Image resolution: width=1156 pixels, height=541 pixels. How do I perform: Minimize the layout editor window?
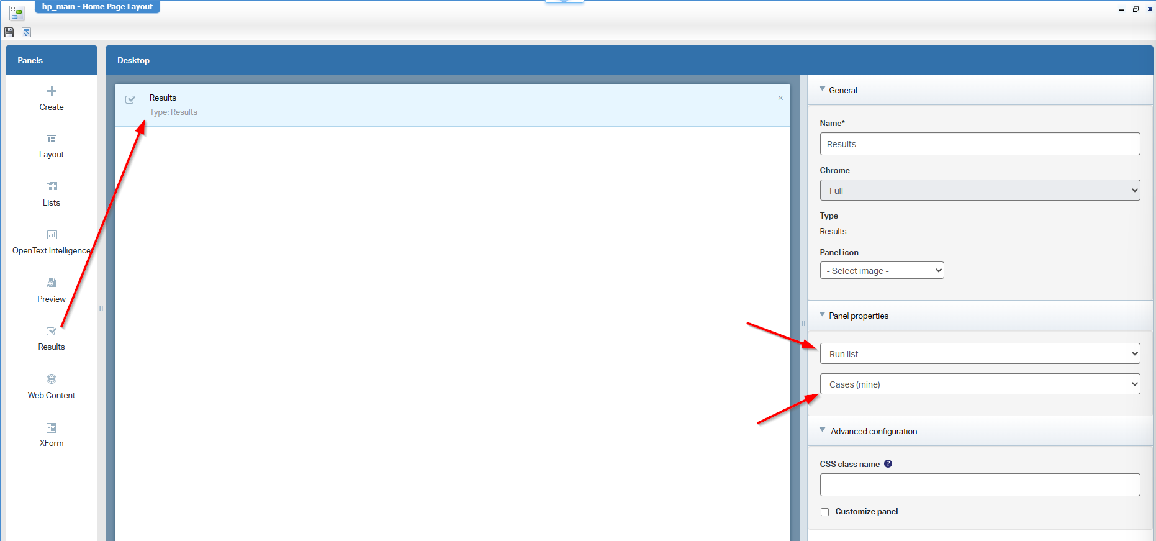coord(1121,9)
